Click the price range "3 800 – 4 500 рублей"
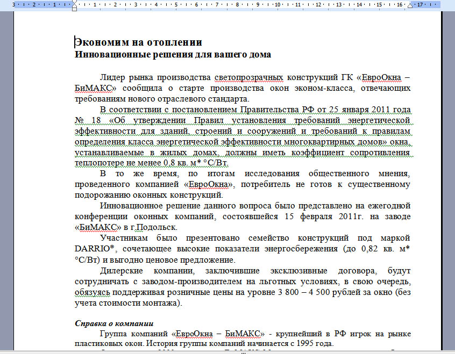This screenshot has width=455, height=354. click(x=318, y=292)
